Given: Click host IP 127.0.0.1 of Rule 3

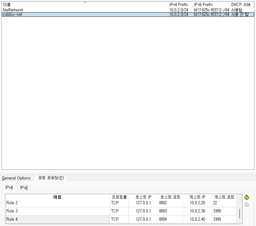Looking at the screenshot, I should (143, 211).
